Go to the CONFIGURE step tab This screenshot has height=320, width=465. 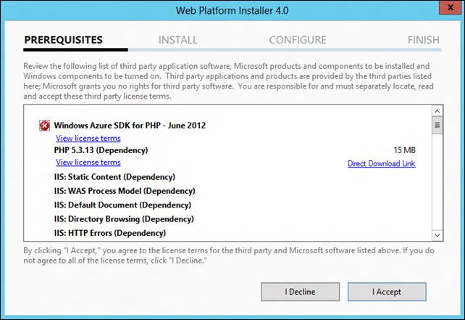pyautogui.click(x=298, y=40)
